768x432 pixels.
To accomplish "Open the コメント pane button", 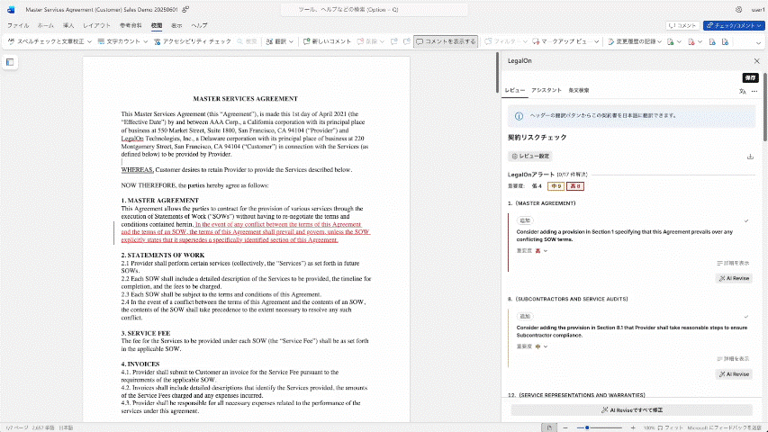I will 682,25.
